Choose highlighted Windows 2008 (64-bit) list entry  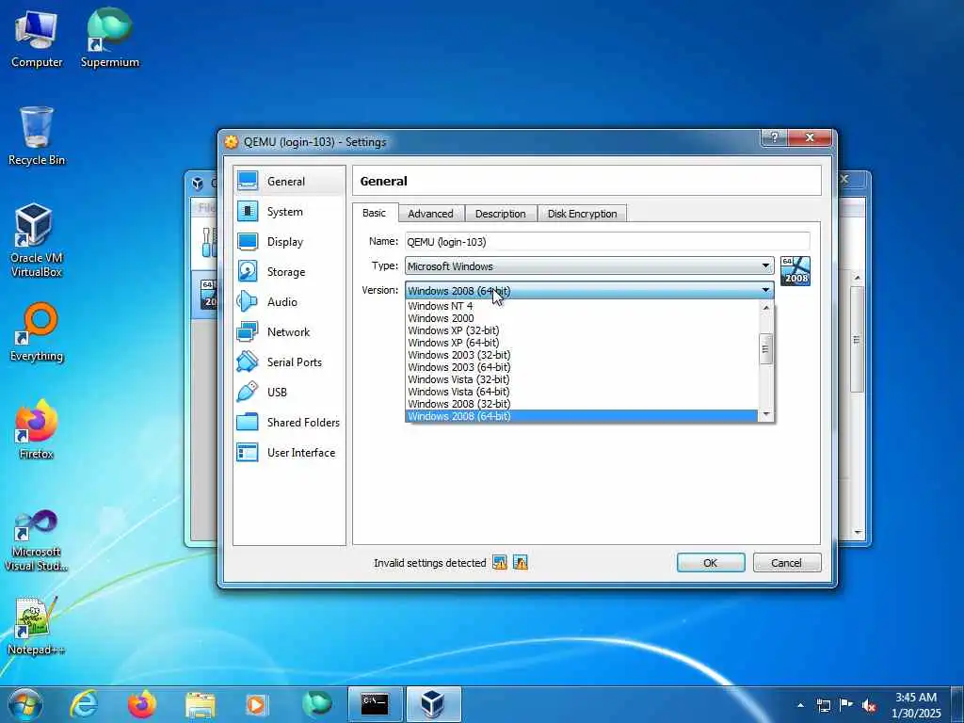(581, 416)
